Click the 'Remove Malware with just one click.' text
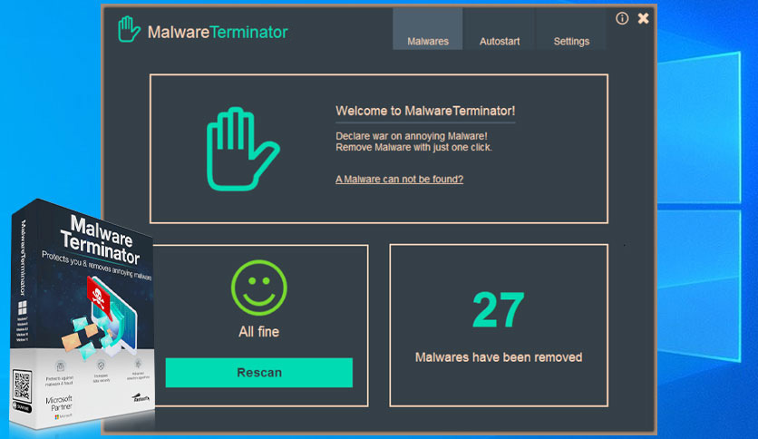Image resolution: width=758 pixels, height=439 pixels. coord(413,147)
